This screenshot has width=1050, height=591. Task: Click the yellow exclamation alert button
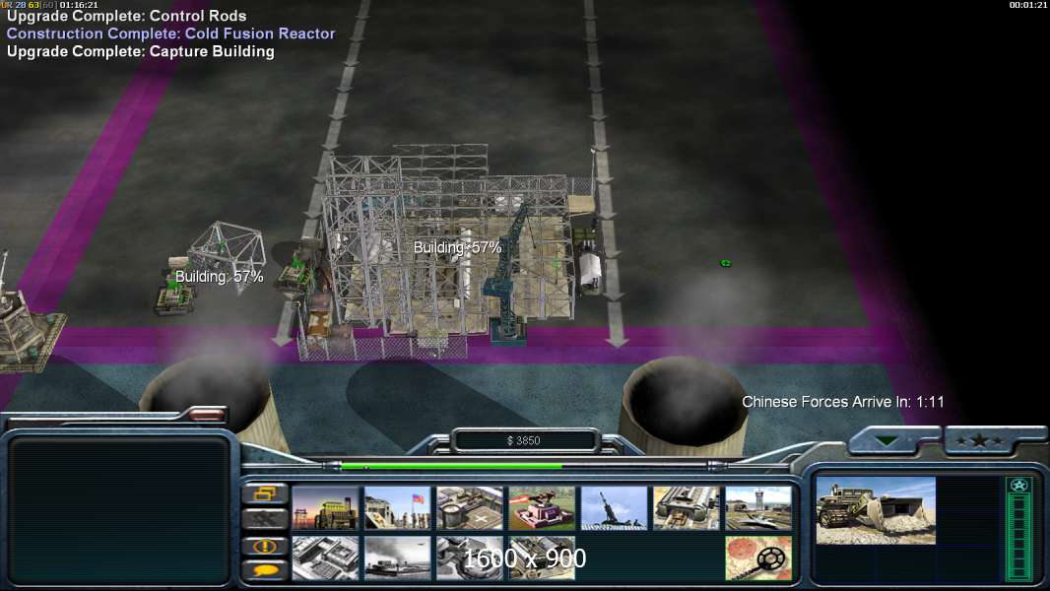tap(265, 546)
